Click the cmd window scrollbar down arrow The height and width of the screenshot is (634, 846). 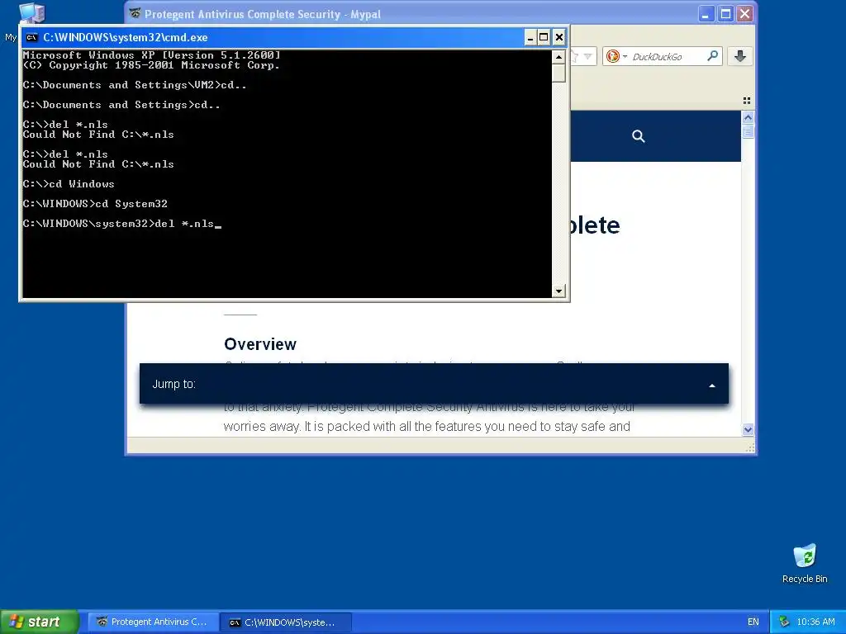coord(559,291)
